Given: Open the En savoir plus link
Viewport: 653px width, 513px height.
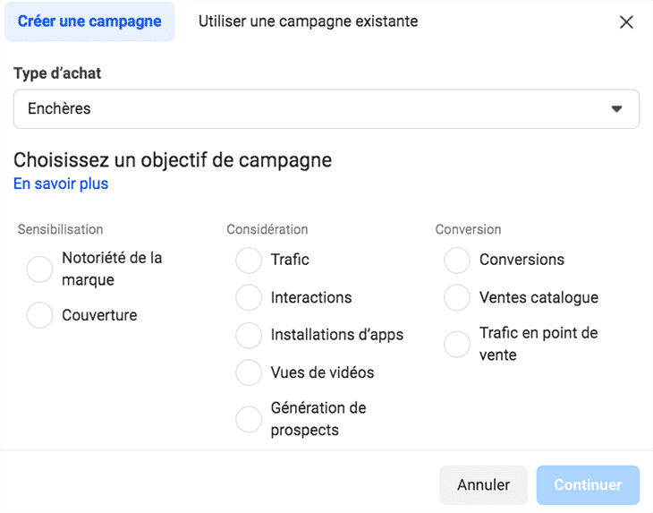Looking at the screenshot, I should (61, 184).
